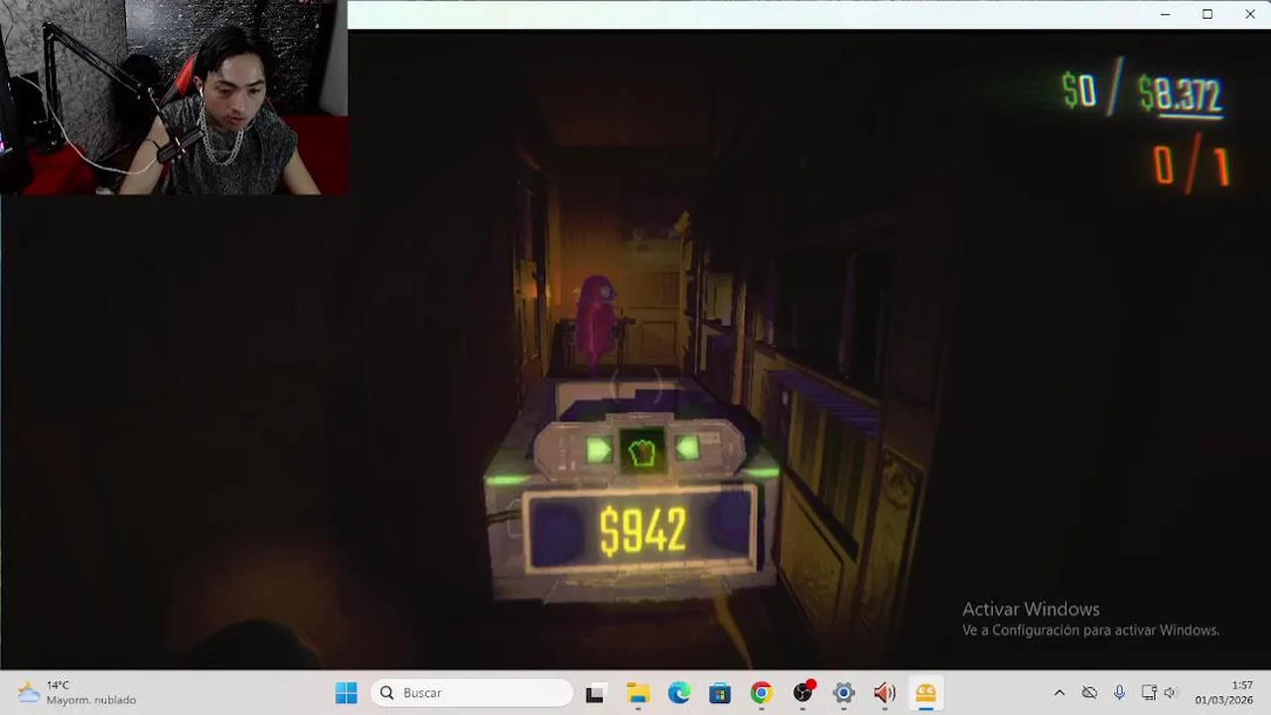Click the orange 0 / 1 counter
The image size is (1271, 715).
(1192, 167)
